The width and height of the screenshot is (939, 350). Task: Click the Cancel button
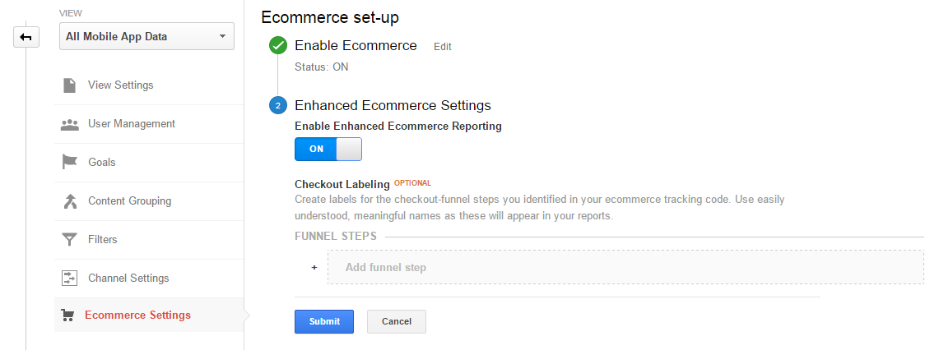(397, 321)
